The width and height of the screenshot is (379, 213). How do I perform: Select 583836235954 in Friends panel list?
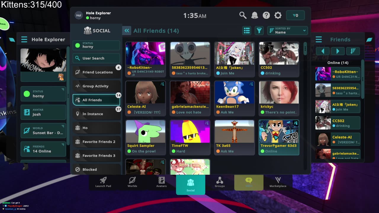(x=338, y=91)
